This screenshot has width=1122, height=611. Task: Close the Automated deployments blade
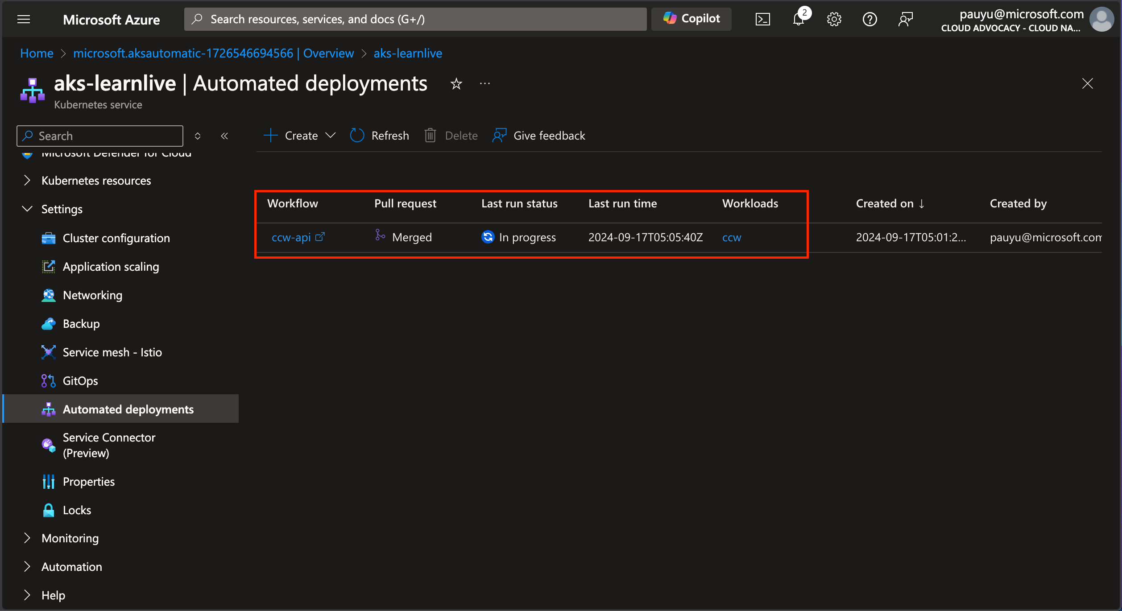[1087, 83]
